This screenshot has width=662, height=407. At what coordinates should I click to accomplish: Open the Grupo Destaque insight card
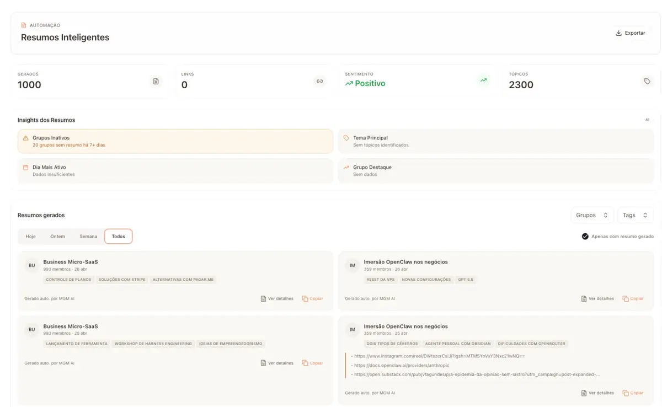[x=496, y=170]
